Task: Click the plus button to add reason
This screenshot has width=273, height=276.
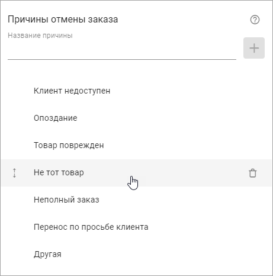Action: click(x=254, y=48)
